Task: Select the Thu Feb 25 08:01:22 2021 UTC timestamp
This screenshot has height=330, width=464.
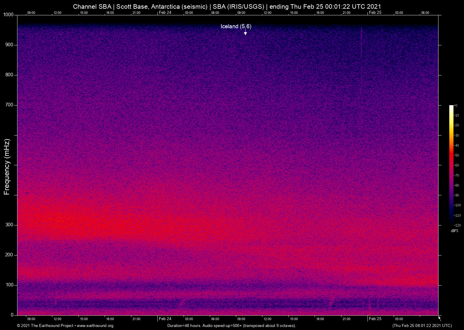Action: (x=422, y=326)
